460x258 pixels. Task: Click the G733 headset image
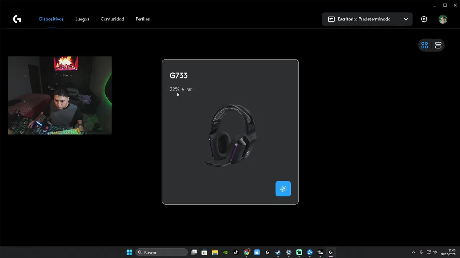pos(231,135)
